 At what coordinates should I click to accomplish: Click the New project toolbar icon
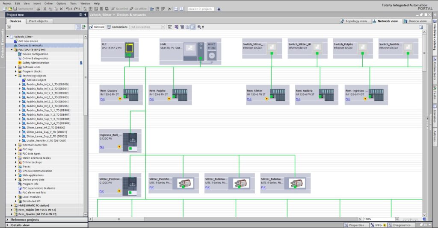5,9
